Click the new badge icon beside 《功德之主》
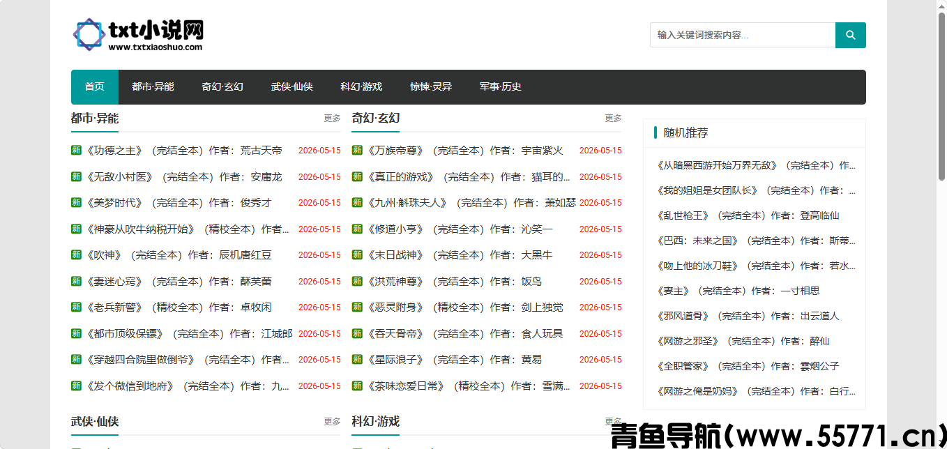 click(x=76, y=150)
